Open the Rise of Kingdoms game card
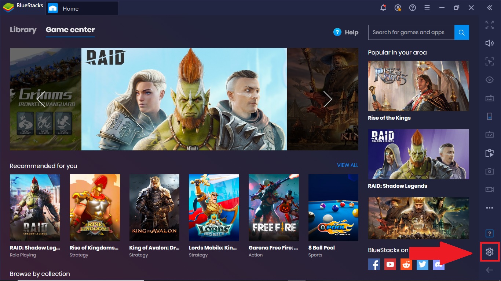 coord(95,208)
